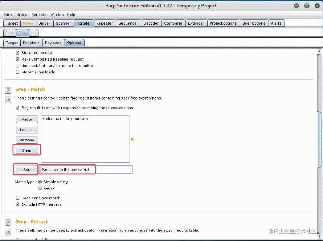Maximize the Burp Suite window
This screenshot has height=241, width=323.
click(307, 6)
